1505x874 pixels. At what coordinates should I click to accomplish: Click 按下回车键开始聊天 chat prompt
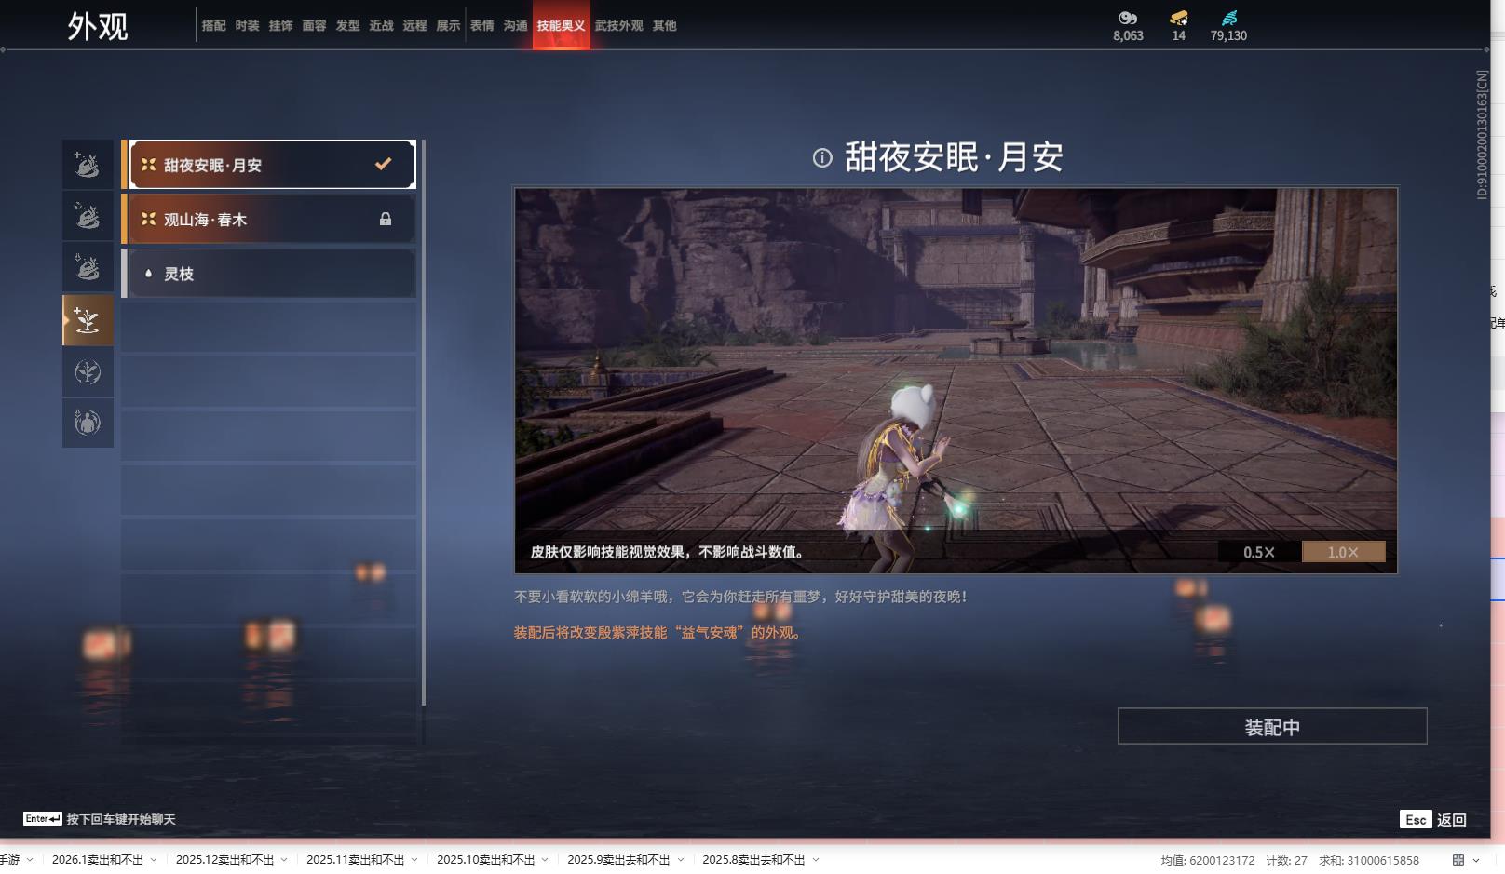121,819
